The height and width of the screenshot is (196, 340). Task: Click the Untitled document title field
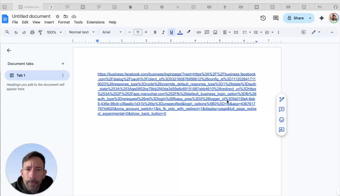tap(31, 16)
